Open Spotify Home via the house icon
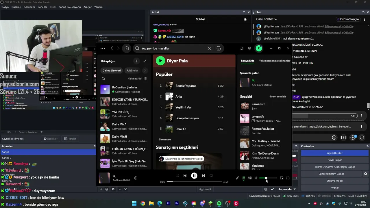This screenshot has height=208, width=370. [127, 49]
